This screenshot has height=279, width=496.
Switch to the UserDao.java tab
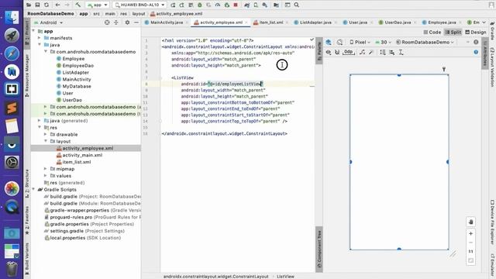pyautogui.click(x=398, y=22)
